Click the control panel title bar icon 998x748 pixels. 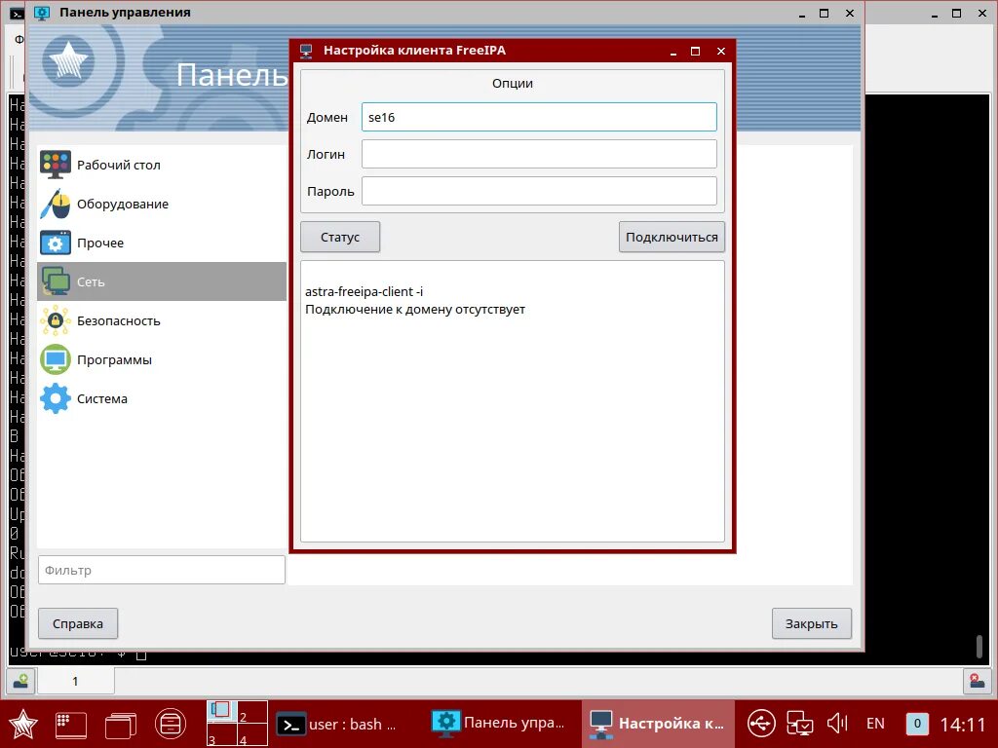pos(42,13)
